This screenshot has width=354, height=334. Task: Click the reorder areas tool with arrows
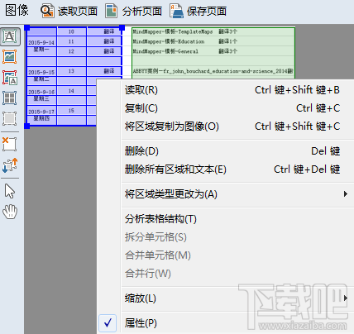pos(10,165)
